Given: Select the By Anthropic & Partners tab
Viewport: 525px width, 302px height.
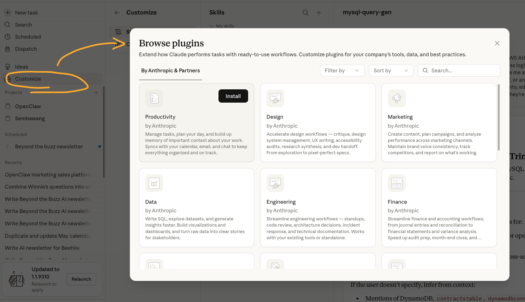Looking at the screenshot, I should pyautogui.click(x=170, y=70).
